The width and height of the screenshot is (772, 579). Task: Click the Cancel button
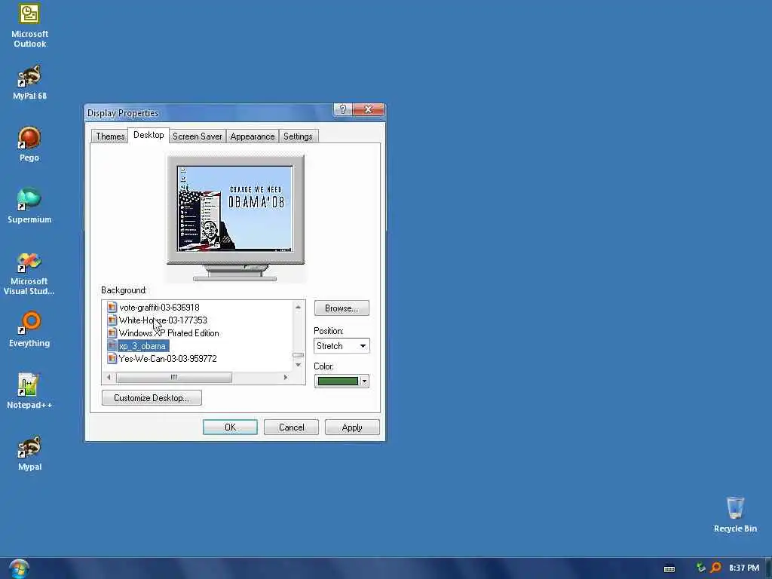tap(291, 427)
